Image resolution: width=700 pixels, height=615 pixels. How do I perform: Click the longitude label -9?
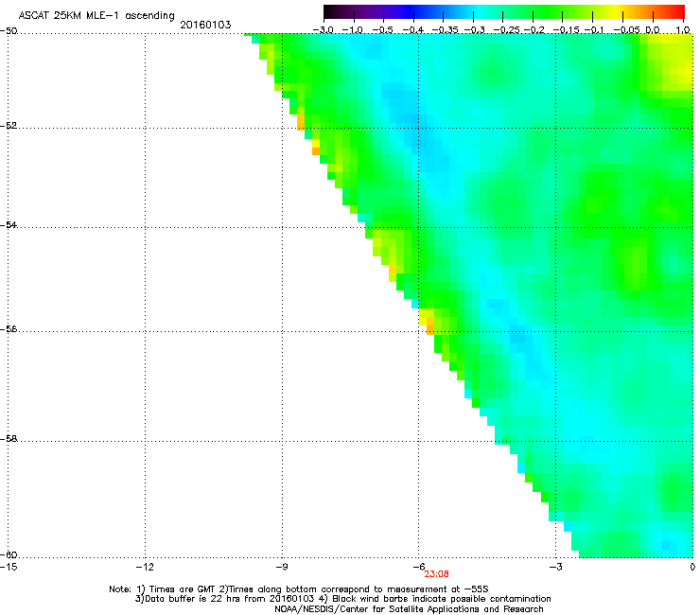(x=281, y=567)
